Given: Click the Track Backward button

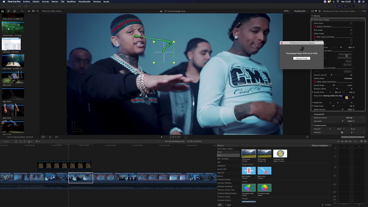Looking at the screenshot, I should (344, 58).
